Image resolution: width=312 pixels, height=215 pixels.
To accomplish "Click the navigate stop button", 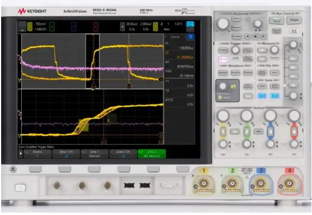I will tap(255, 36).
